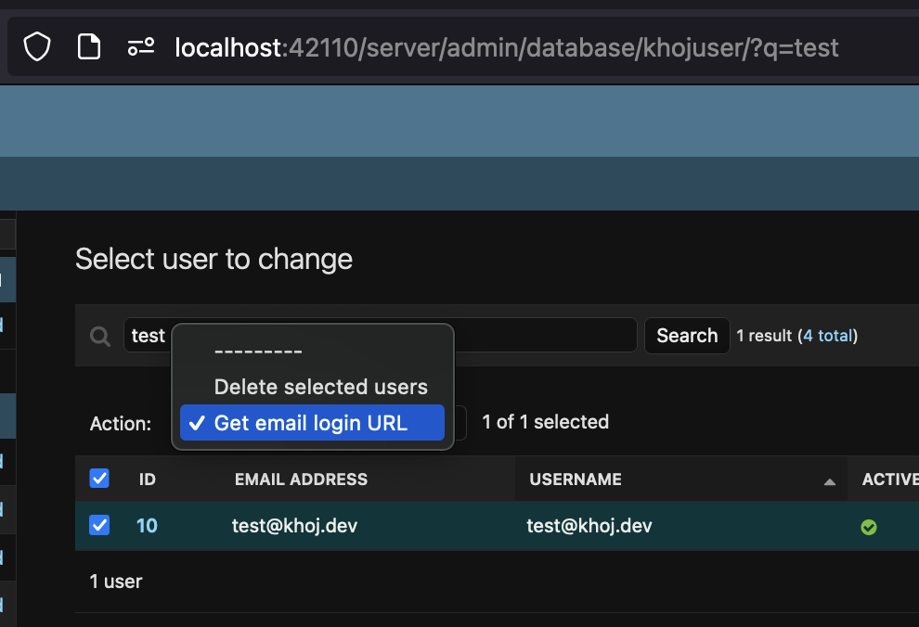919x627 pixels.
Task: Open the "4 total" results link
Action: tap(828, 336)
